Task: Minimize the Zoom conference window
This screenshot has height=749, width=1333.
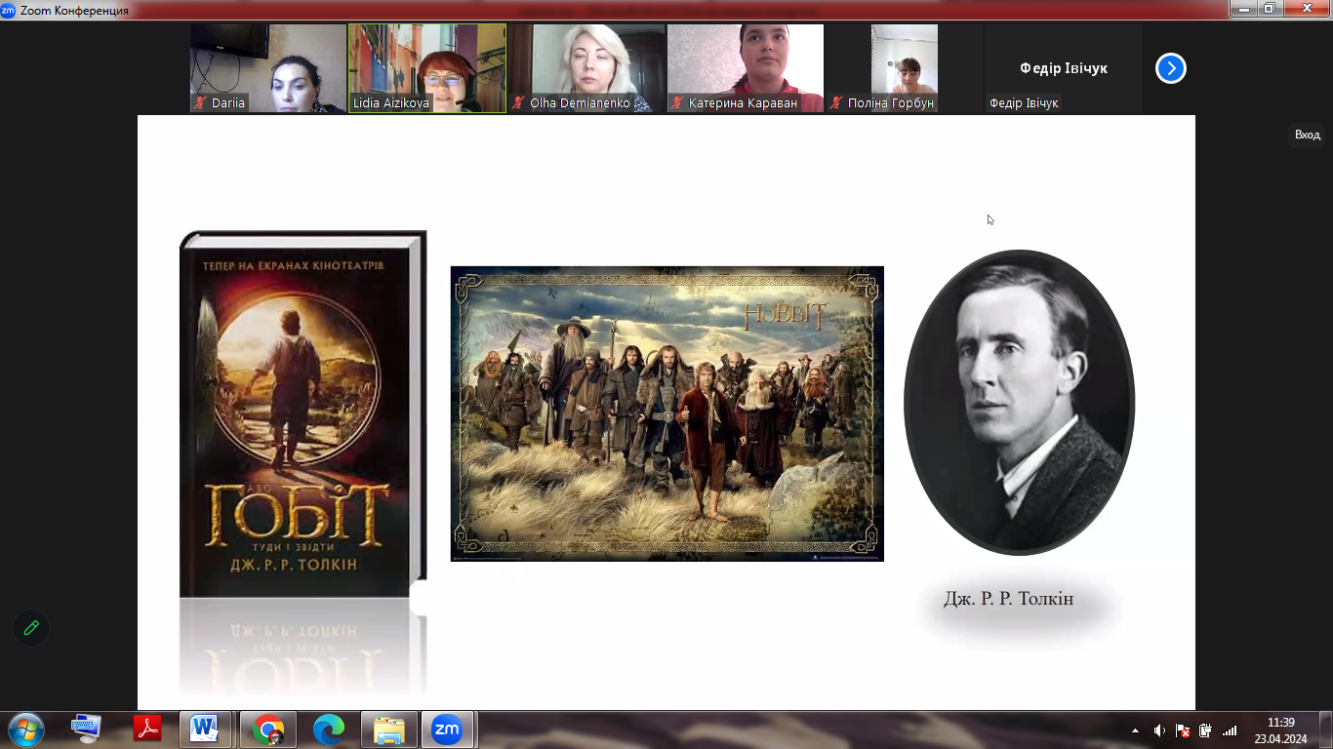Action: pos(1243,8)
